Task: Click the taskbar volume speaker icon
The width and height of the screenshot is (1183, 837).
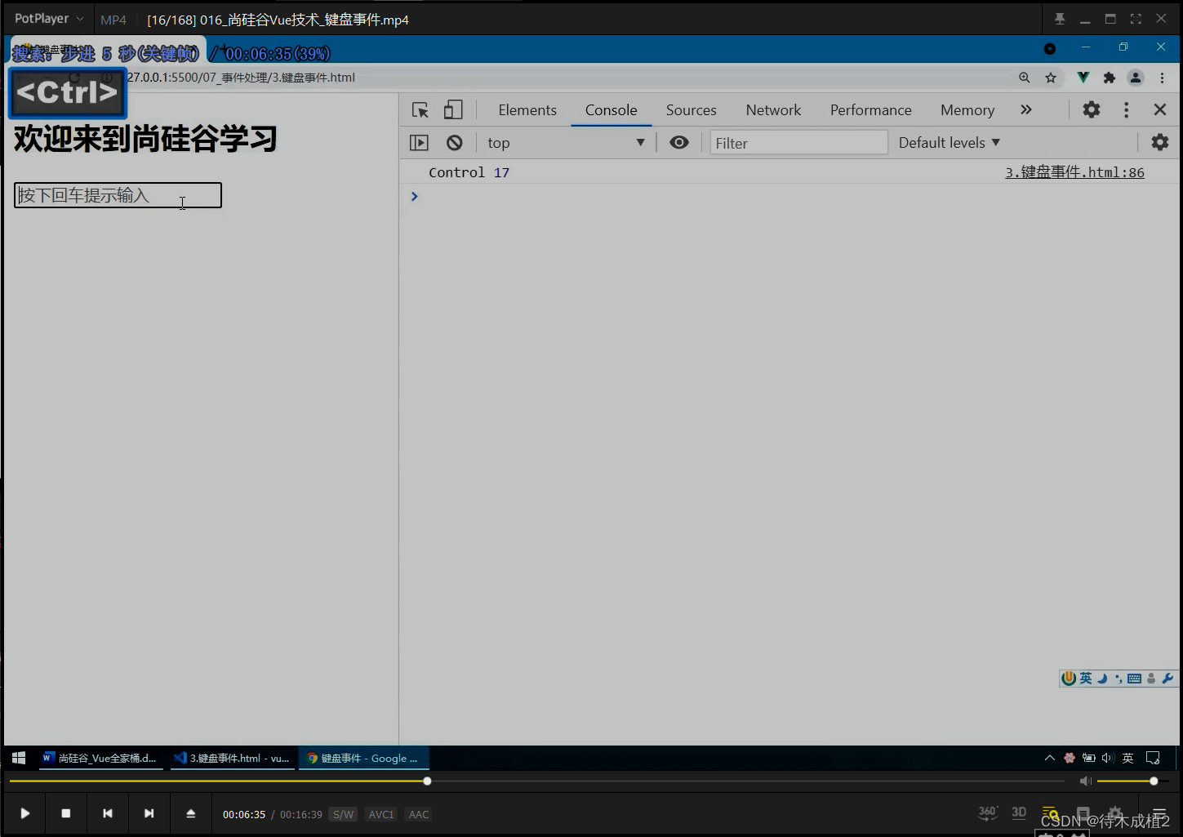Action: [1108, 758]
